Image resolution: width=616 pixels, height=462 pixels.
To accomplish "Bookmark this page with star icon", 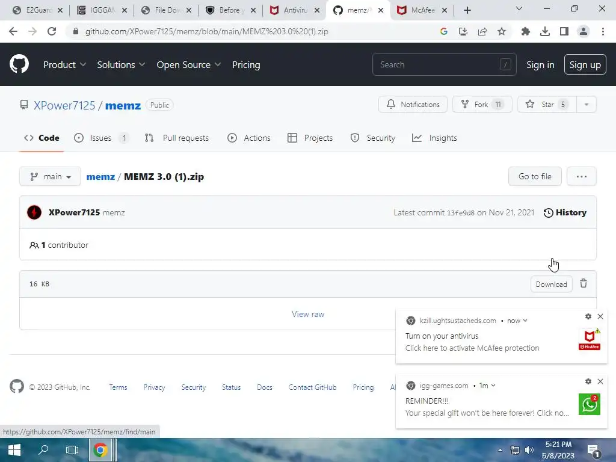I will tap(502, 31).
